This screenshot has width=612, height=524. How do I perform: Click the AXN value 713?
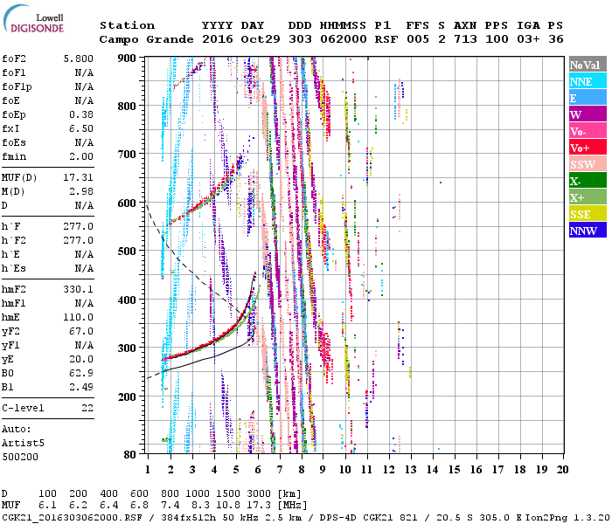tap(465, 39)
